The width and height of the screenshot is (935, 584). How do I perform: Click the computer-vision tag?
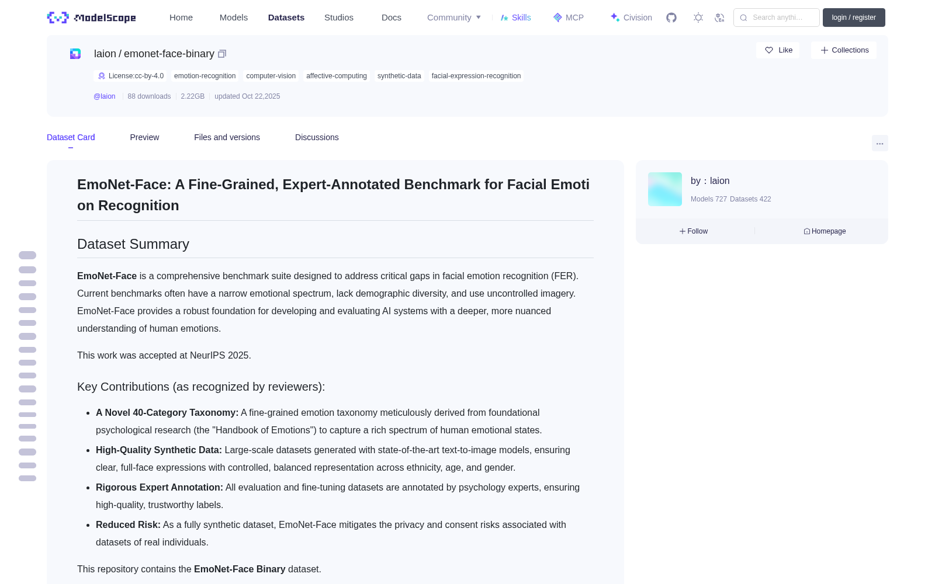[271, 76]
